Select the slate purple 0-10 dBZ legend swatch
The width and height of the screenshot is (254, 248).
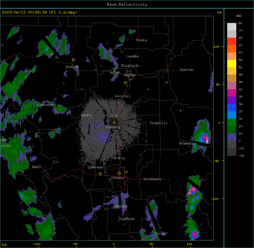click(232, 137)
